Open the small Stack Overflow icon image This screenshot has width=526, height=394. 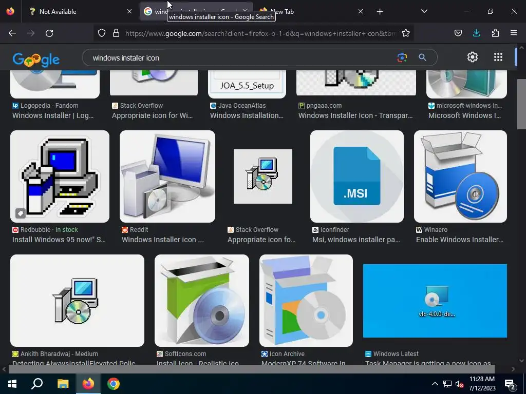pyautogui.click(x=262, y=176)
